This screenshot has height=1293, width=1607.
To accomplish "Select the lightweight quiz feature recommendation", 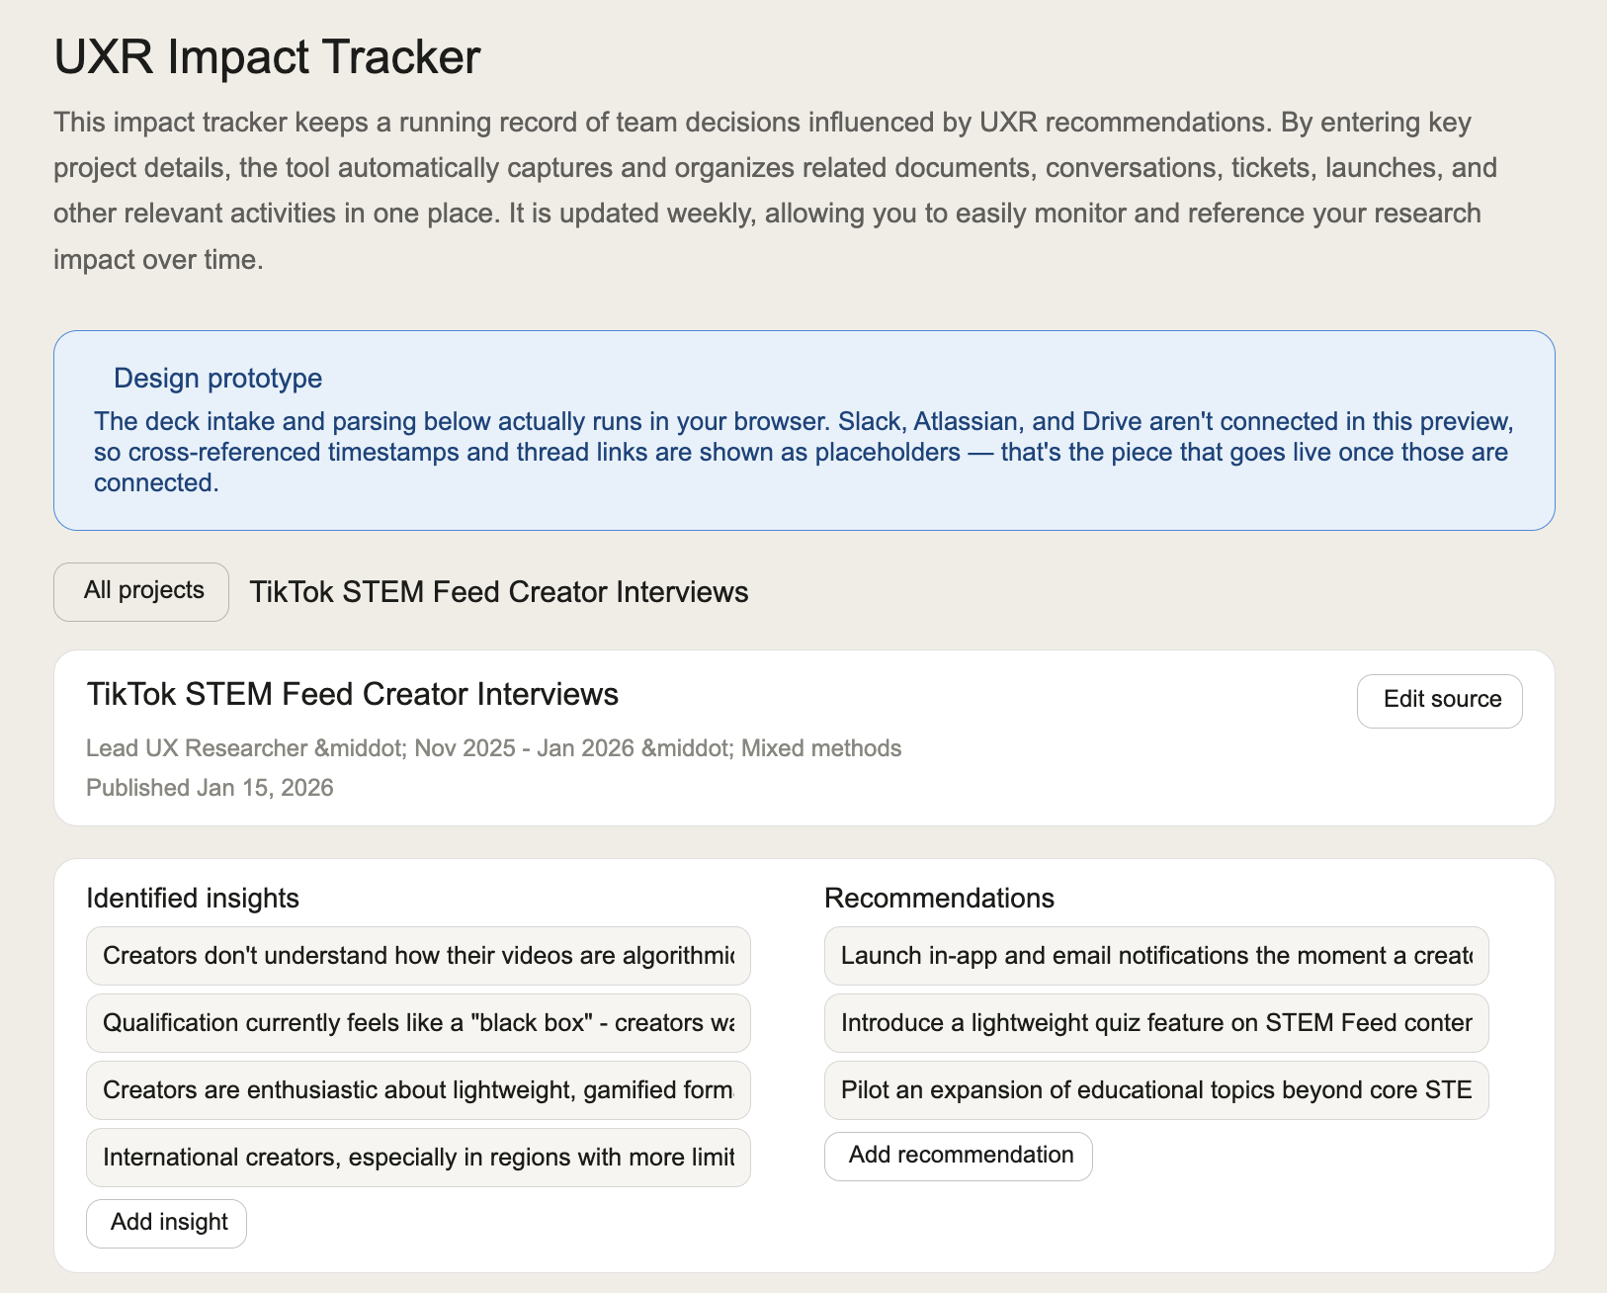I will pos(1156,1023).
